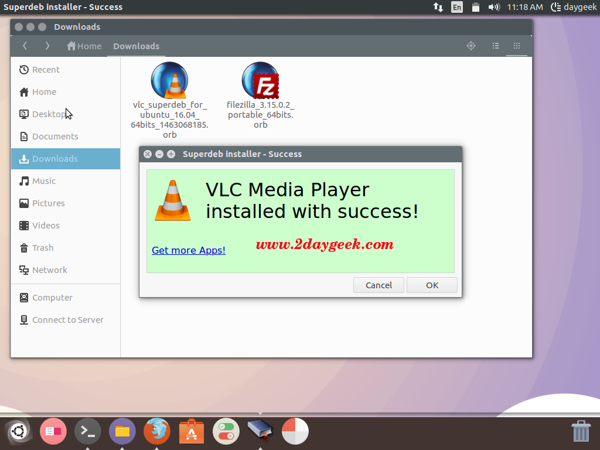Screen dimensions: 600x450
Task: Close the Superdeb installer dialog
Action: coord(147,154)
